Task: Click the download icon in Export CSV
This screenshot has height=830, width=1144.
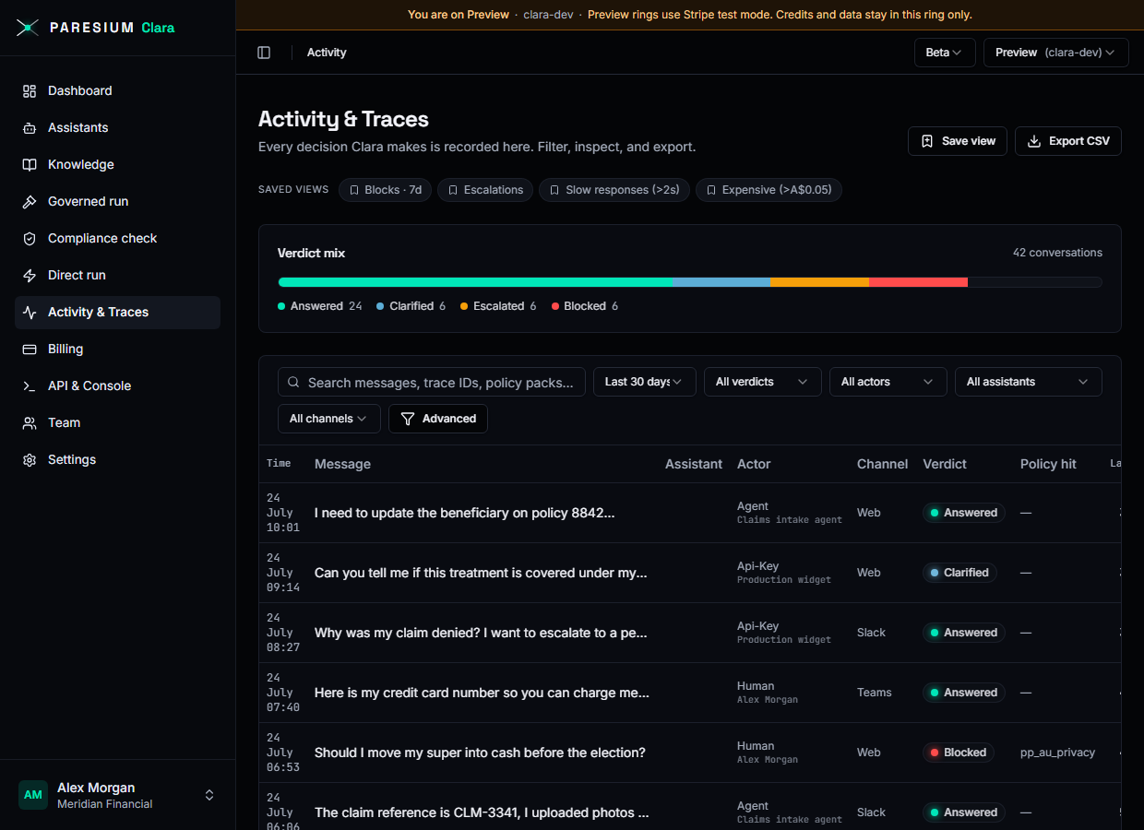Action: [1034, 141]
